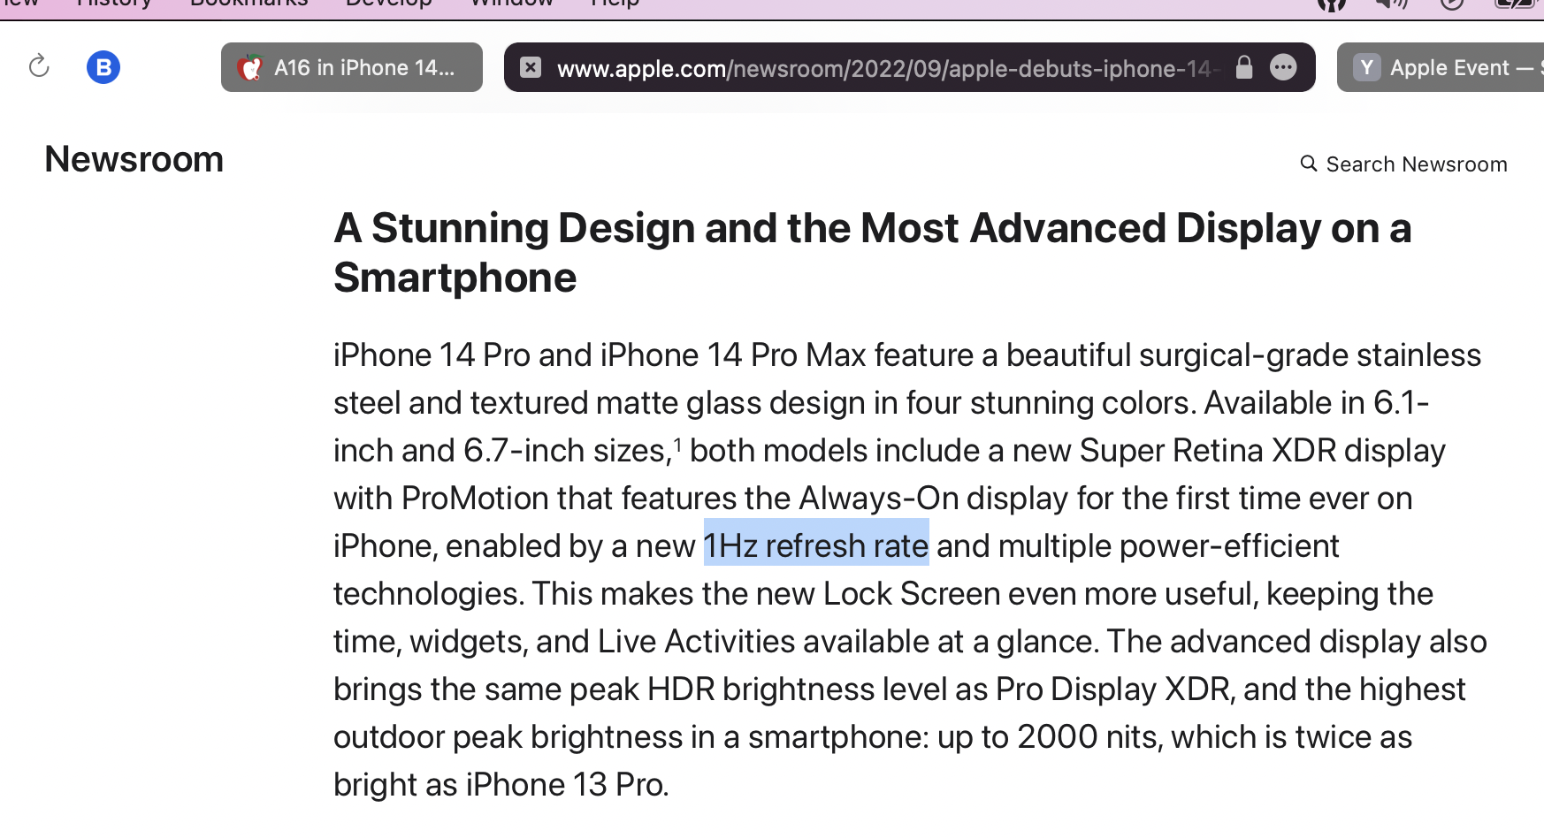Click the heading "A Stunning Design and the Most Advanced Display"
Viewport: 1544px width, 838px height.
point(872,253)
